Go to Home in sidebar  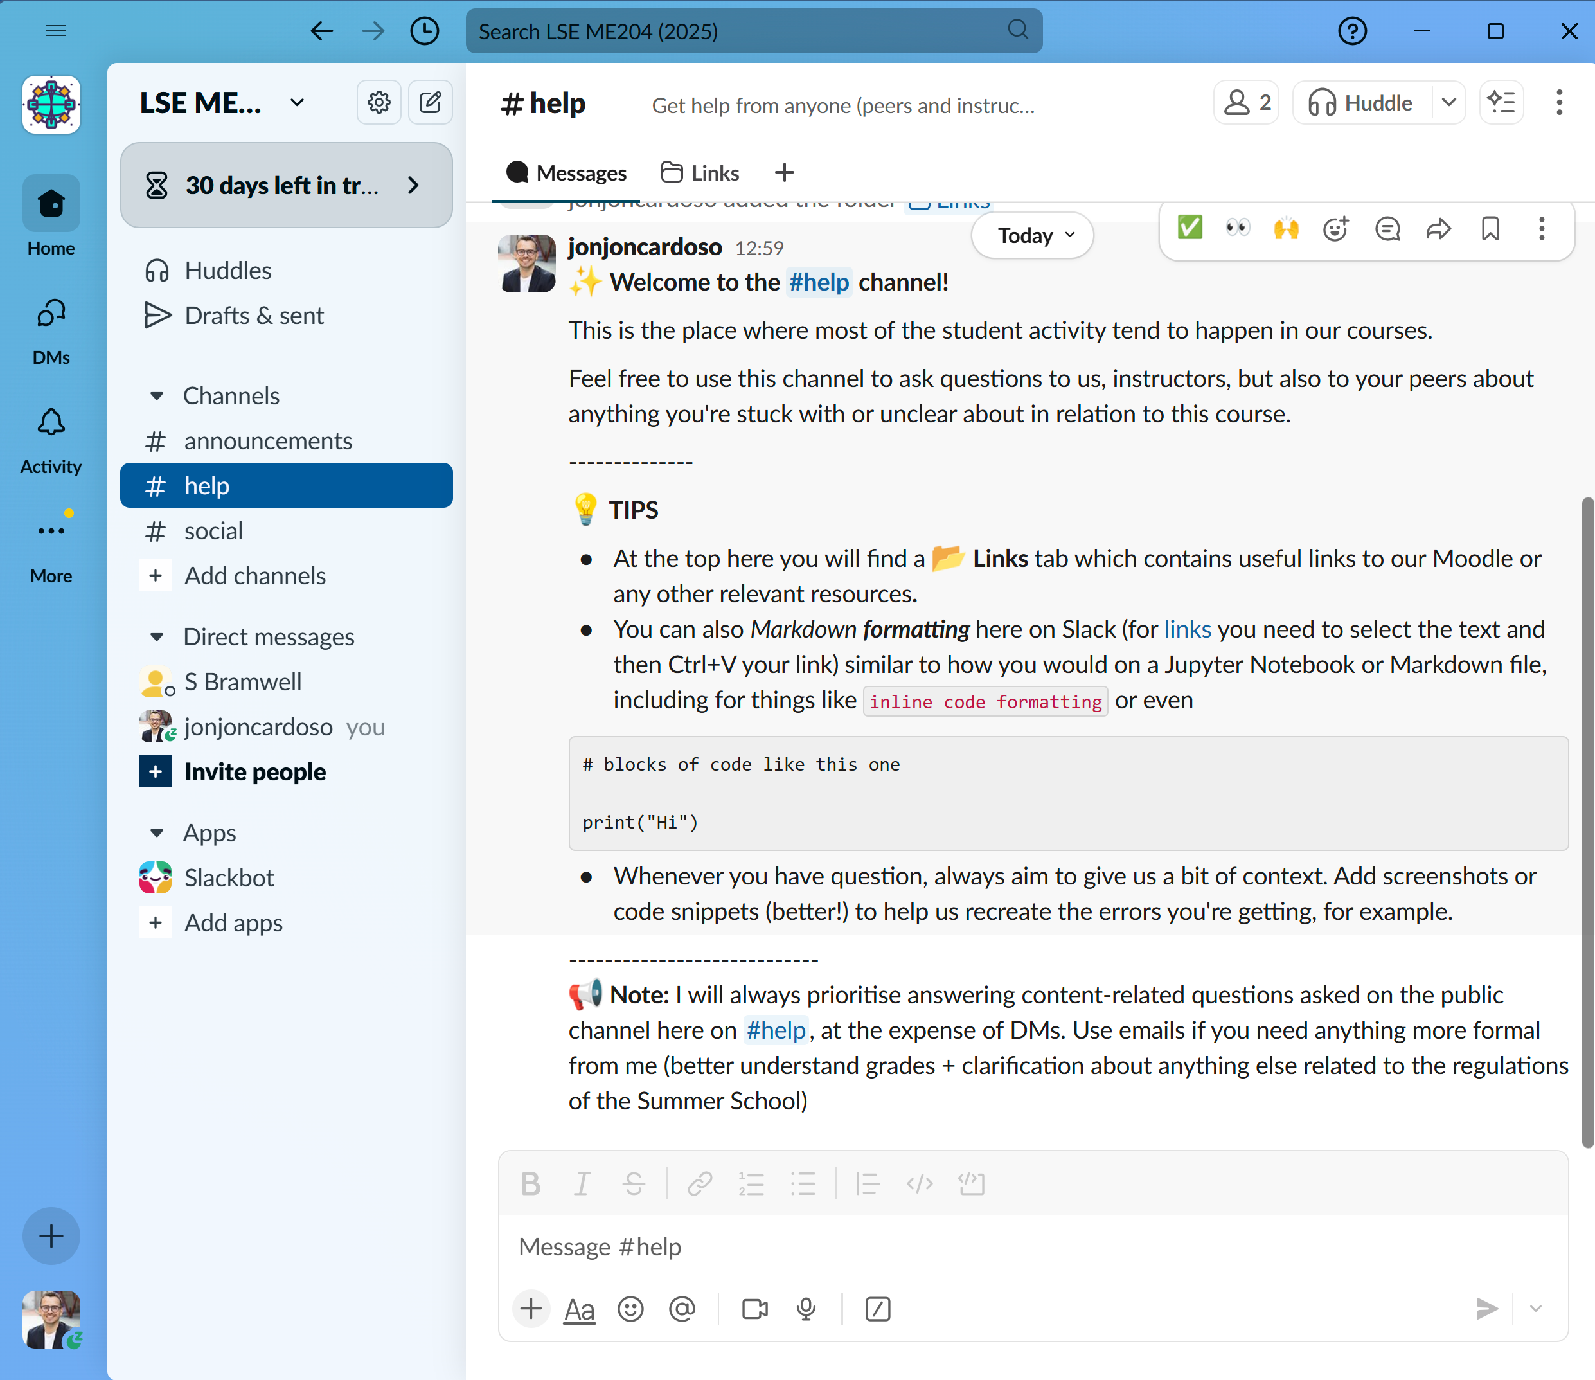pyautogui.click(x=51, y=217)
